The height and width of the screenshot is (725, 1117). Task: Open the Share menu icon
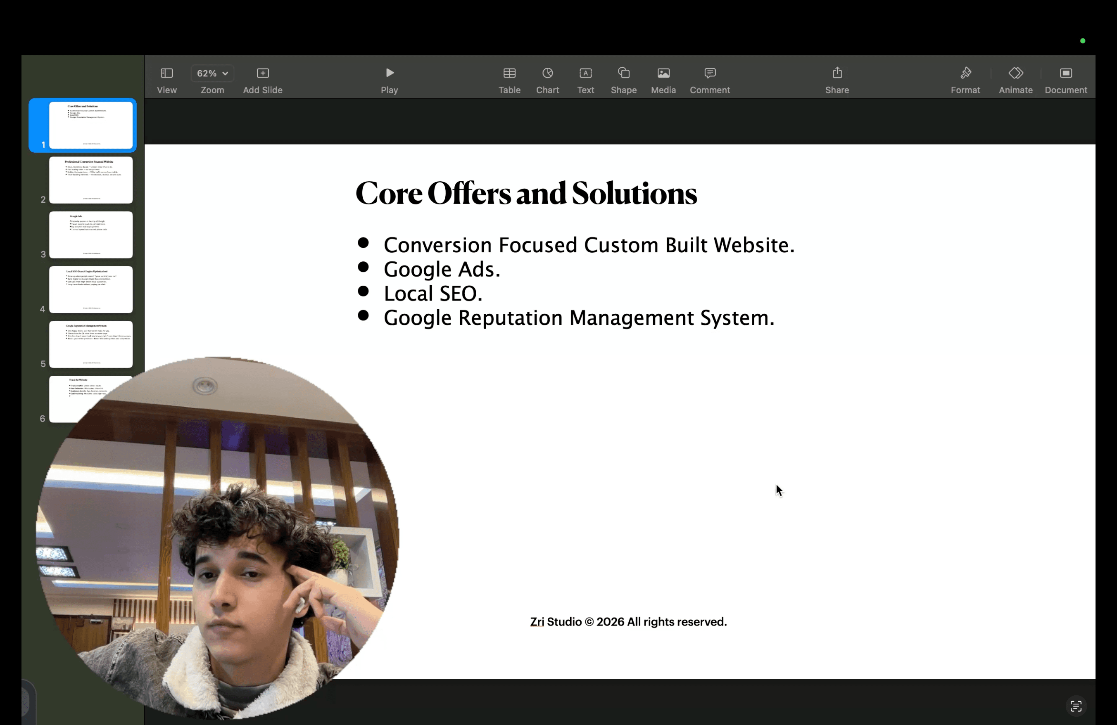[x=837, y=73]
